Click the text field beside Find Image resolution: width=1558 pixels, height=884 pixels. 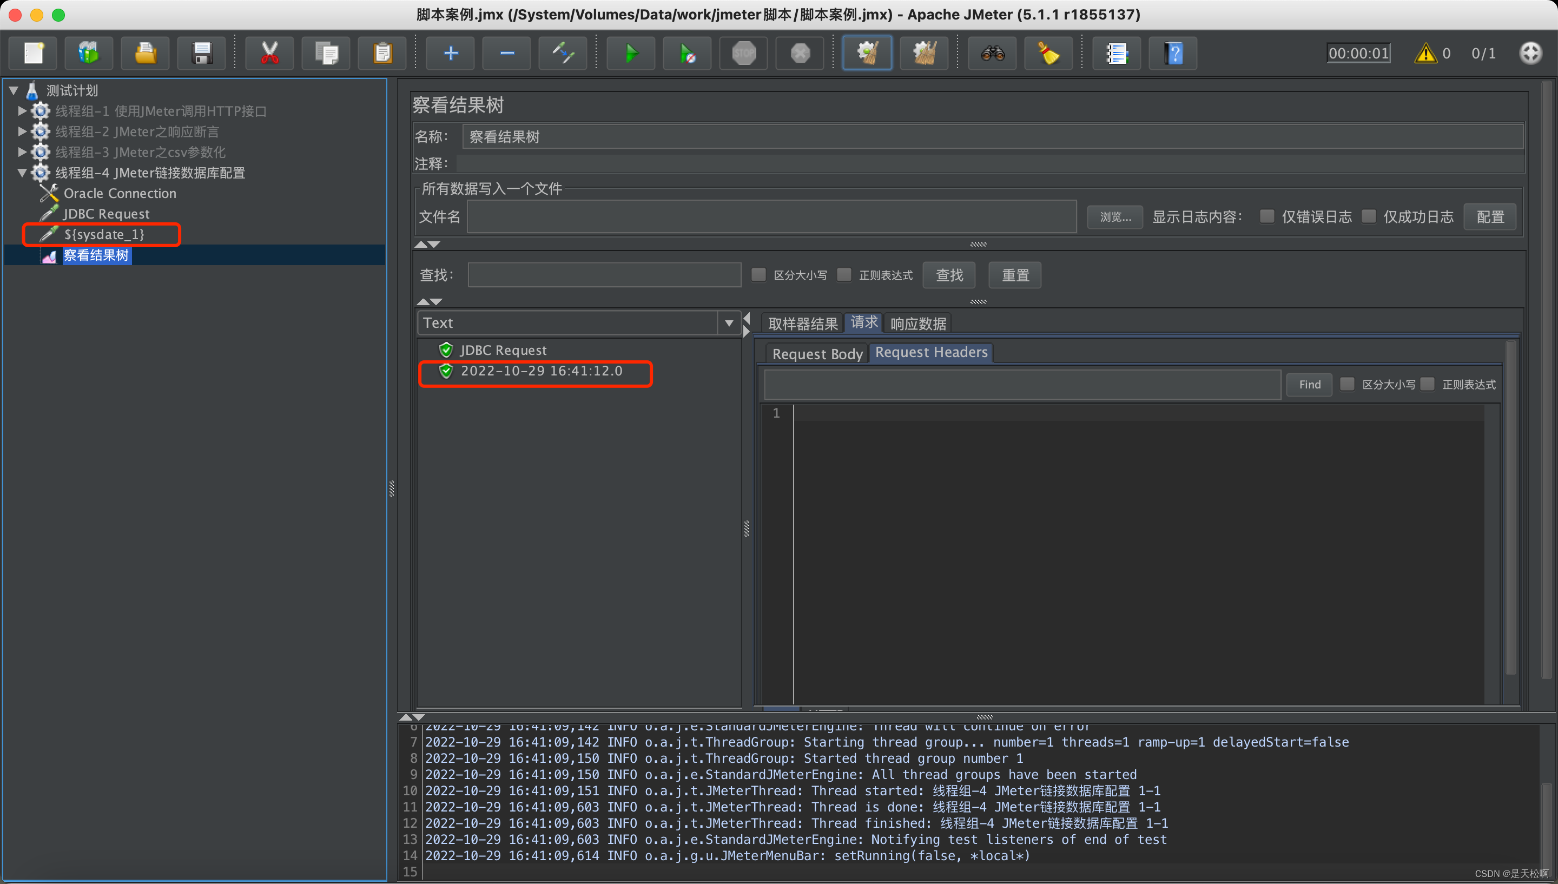(1022, 384)
